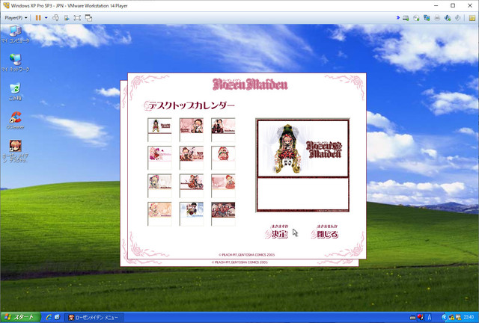Click the large calendar preview image
The height and width of the screenshot is (323, 479).
[x=302, y=165]
